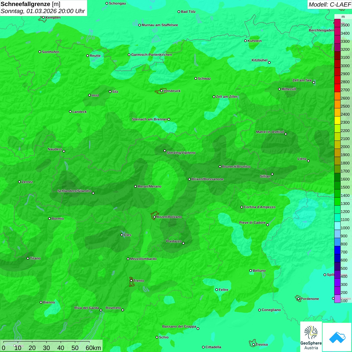Click the Matrei in Osttirol label
This screenshot has height=352, width=352.
pyautogui.click(x=270, y=132)
